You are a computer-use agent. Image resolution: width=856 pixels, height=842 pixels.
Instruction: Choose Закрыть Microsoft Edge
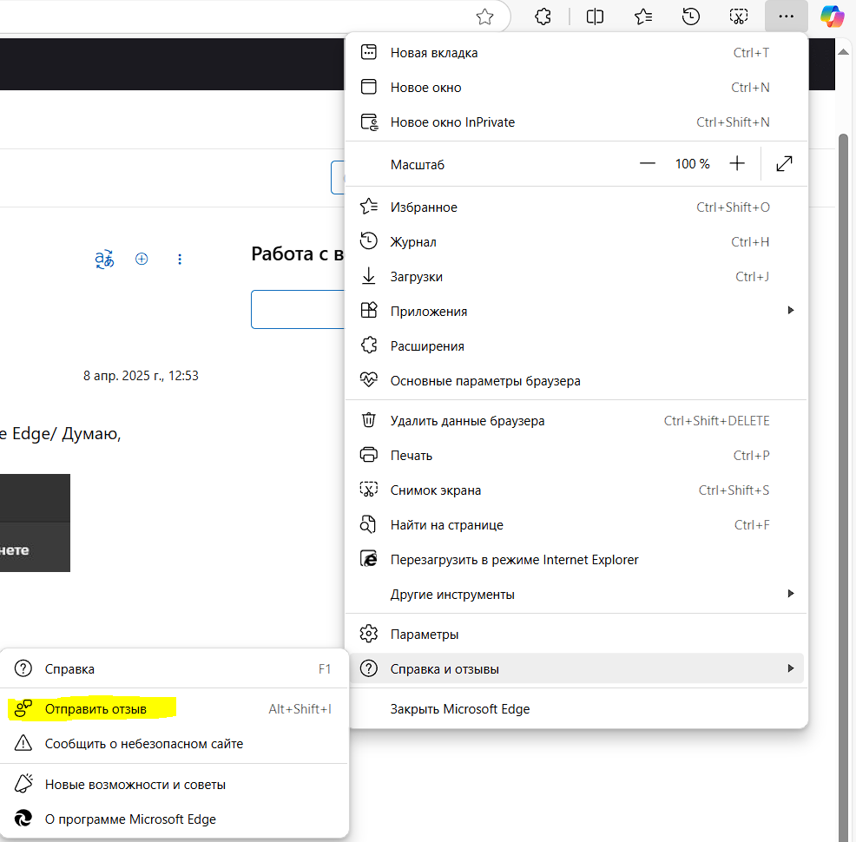(576, 709)
